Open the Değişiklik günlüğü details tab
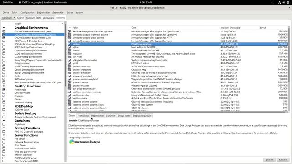The width and height of the screenshot is (292, 164). click(142, 116)
